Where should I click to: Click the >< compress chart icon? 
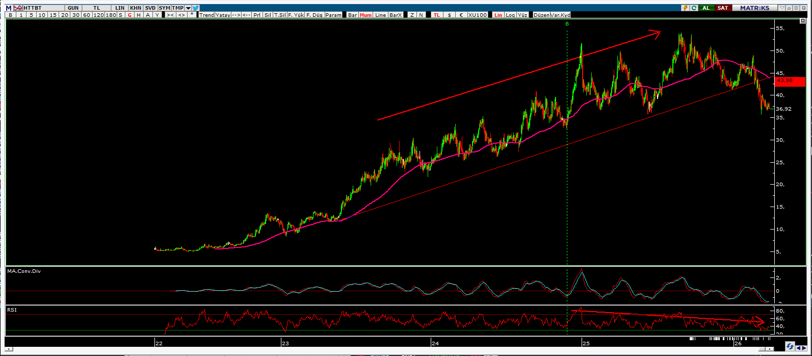pyautogui.click(x=170, y=15)
